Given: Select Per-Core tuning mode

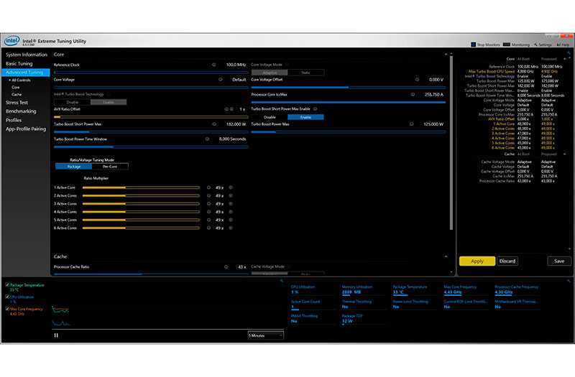Looking at the screenshot, I should (x=111, y=166).
